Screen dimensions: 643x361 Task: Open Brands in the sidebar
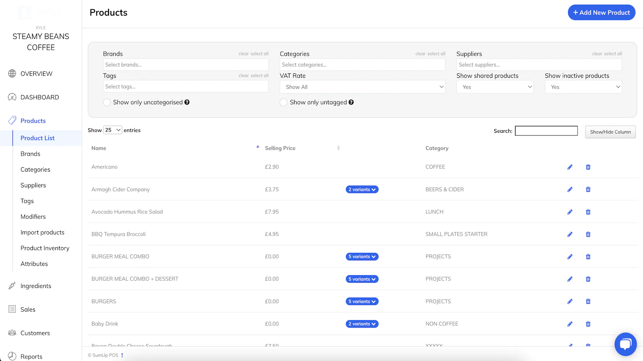coord(31,154)
